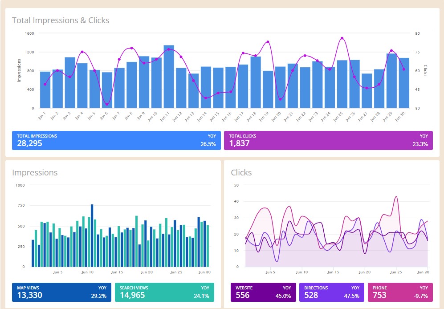Click the Clicks chart heading
444x309 pixels.
241,173
